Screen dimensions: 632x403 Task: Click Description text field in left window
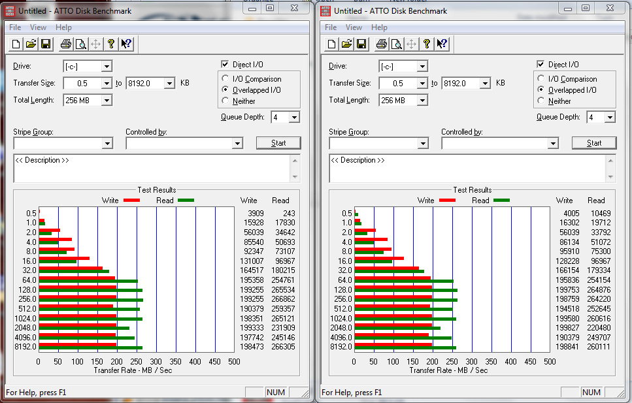152,169
